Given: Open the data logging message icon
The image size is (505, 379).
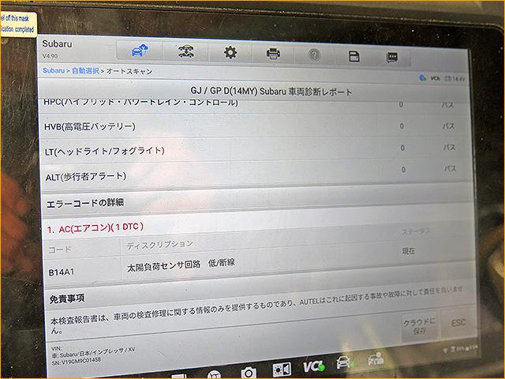Looking at the screenshot, I should tap(391, 58).
